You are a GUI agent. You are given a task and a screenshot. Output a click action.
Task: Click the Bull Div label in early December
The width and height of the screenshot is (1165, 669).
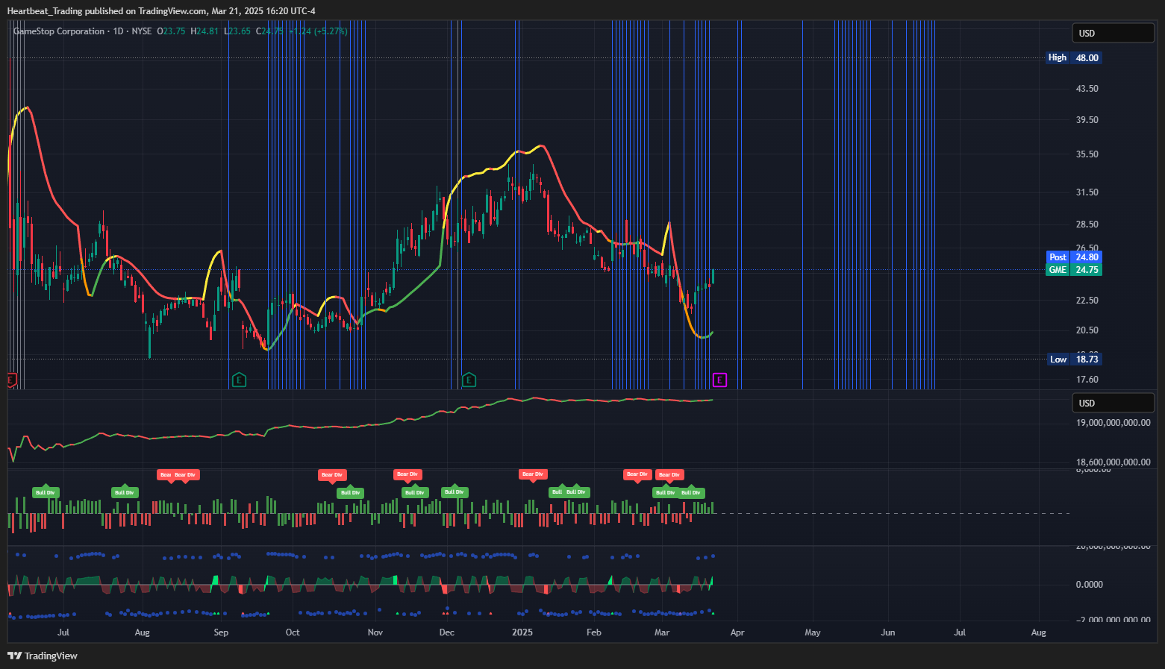[454, 491]
